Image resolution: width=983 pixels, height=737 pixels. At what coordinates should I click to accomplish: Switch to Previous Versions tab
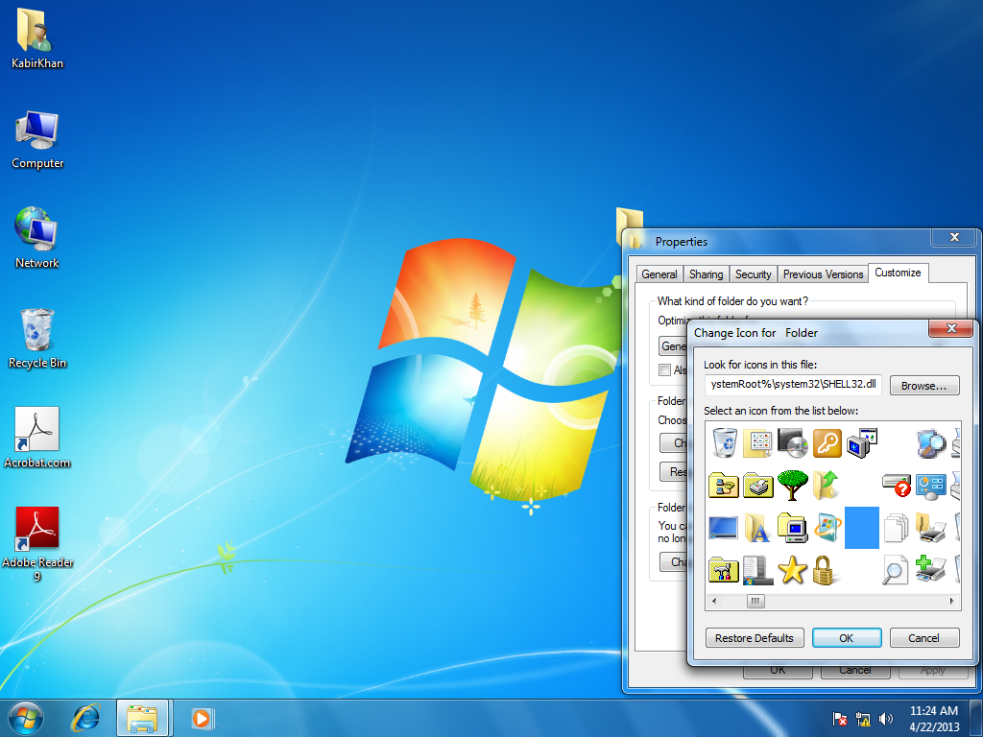(x=823, y=273)
